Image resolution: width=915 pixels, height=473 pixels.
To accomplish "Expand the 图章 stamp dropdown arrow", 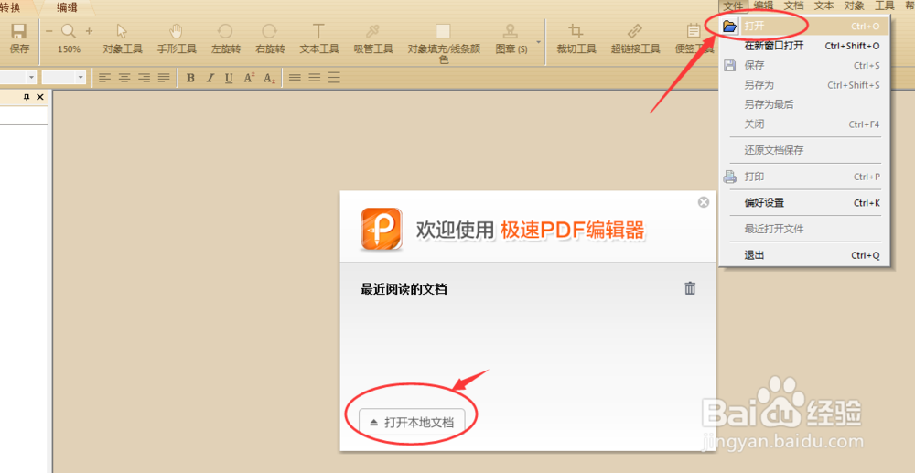I will pos(539,42).
